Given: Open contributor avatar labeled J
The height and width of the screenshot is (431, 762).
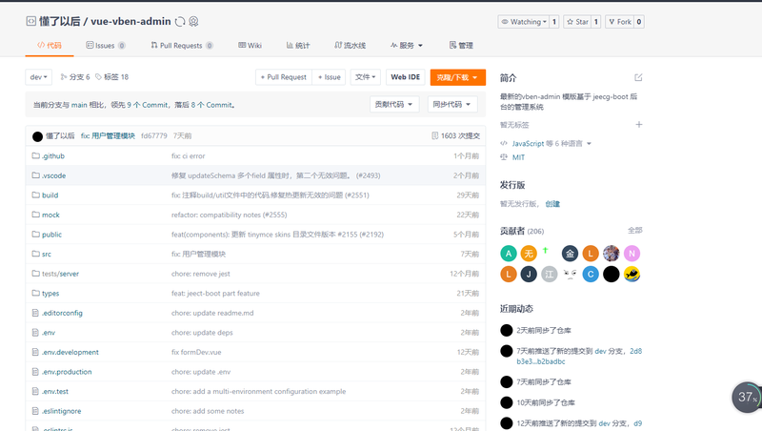Looking at the screenshot, I should [x=529, y=275].
